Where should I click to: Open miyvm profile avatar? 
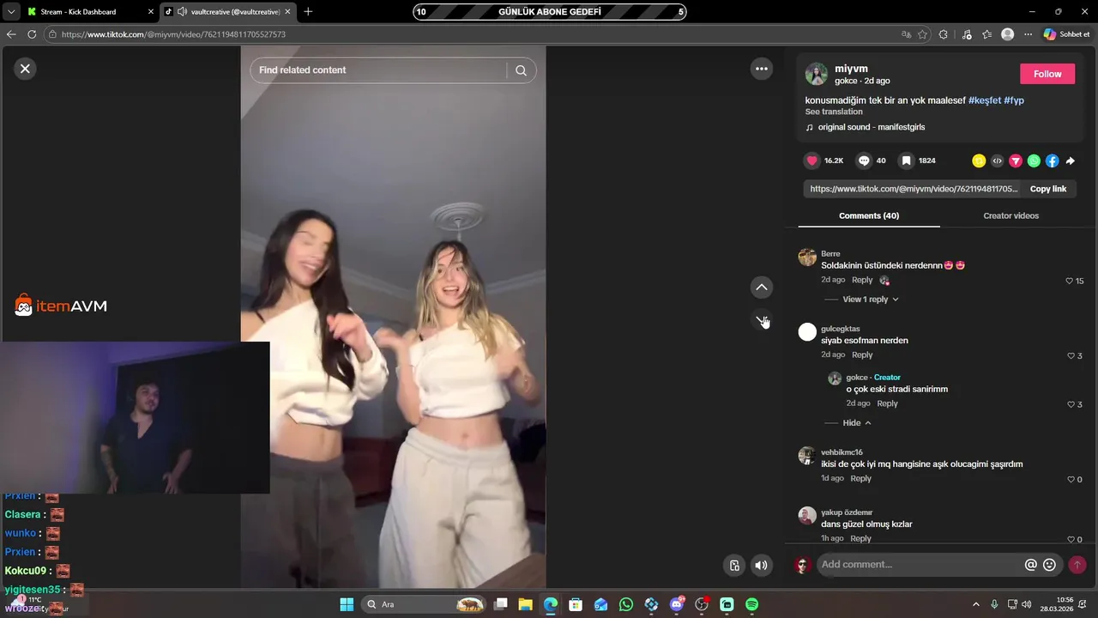pos(817,74)
